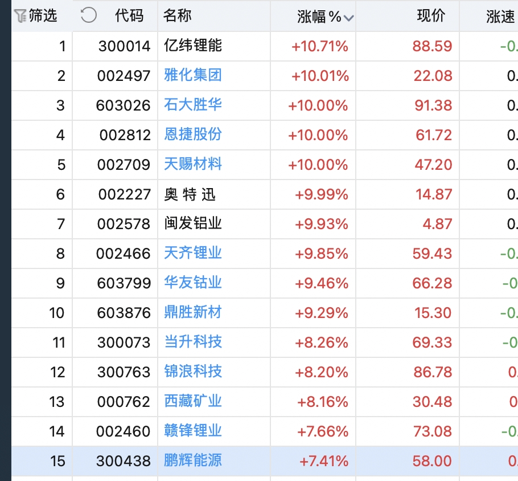Screen dimensions: 518x481
Task: Click price 22.08
Action: click(433, 76)
